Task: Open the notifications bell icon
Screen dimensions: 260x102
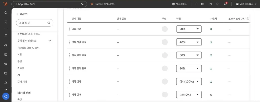Action: (225, 4)
